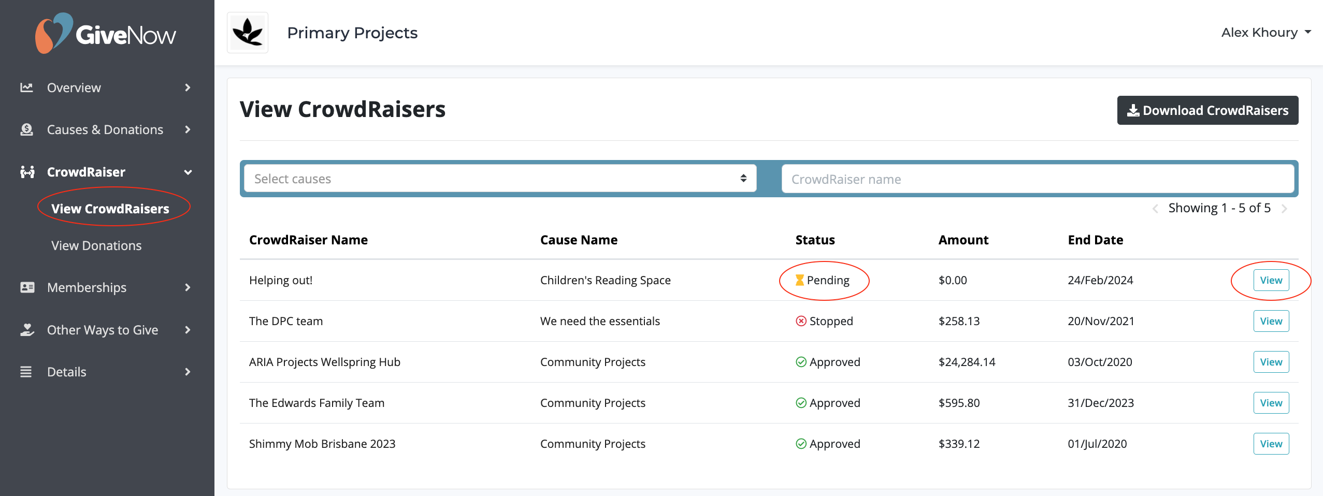Viewport: 1323px width, 496px height.
Task: Click the Memberships card icon
Action: [27, 287]
